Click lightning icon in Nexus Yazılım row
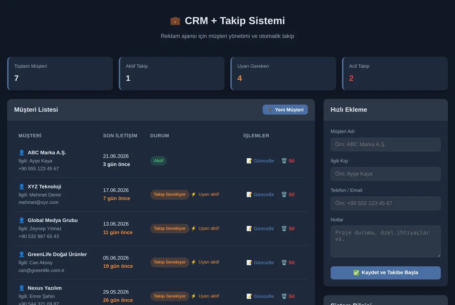This screenshot has width=455, height=305. click(193, 296)
